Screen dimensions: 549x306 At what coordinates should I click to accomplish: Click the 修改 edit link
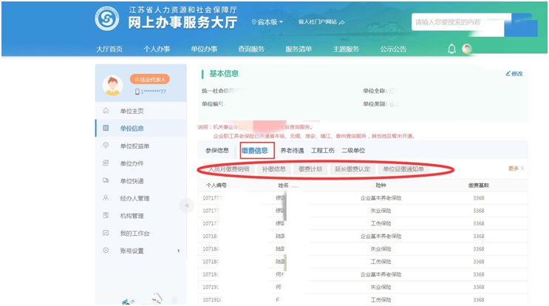514,74
